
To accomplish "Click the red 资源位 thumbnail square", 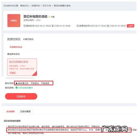I will (14, 21).
